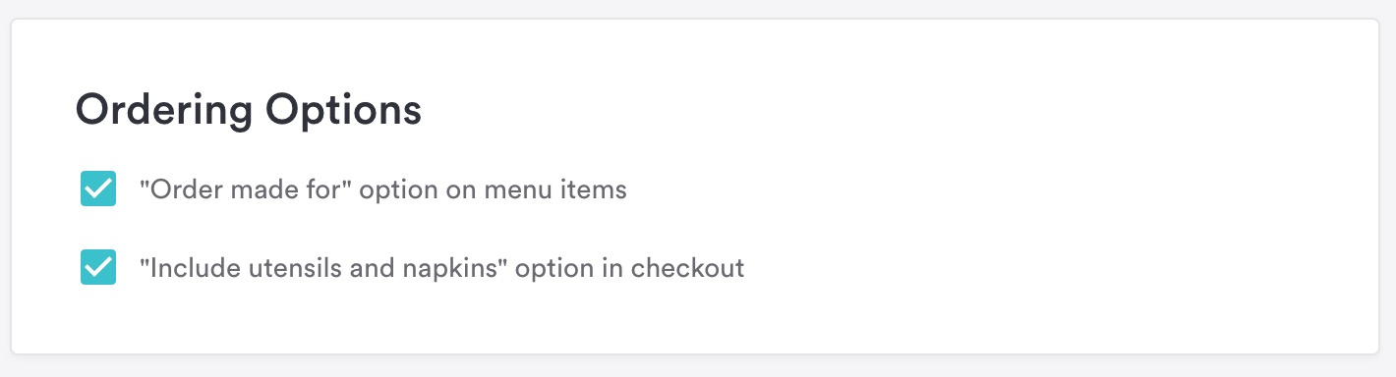Viewport: 1396px width, 377px height.
Task: Toggle the teal checkmark beside checkout option
Action: (x=98, y=267)
